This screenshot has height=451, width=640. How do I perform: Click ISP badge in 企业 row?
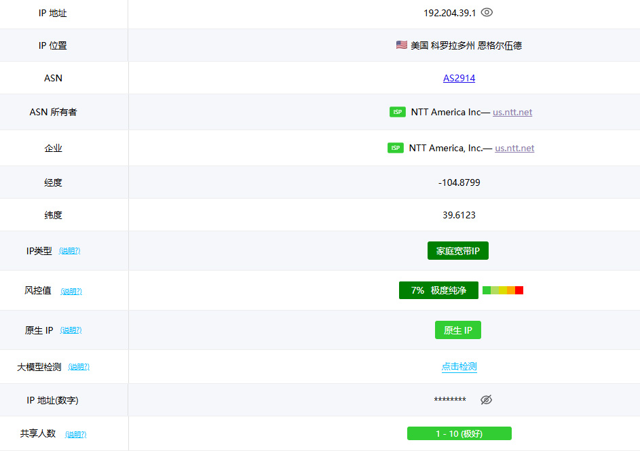(x=396, y=148)
